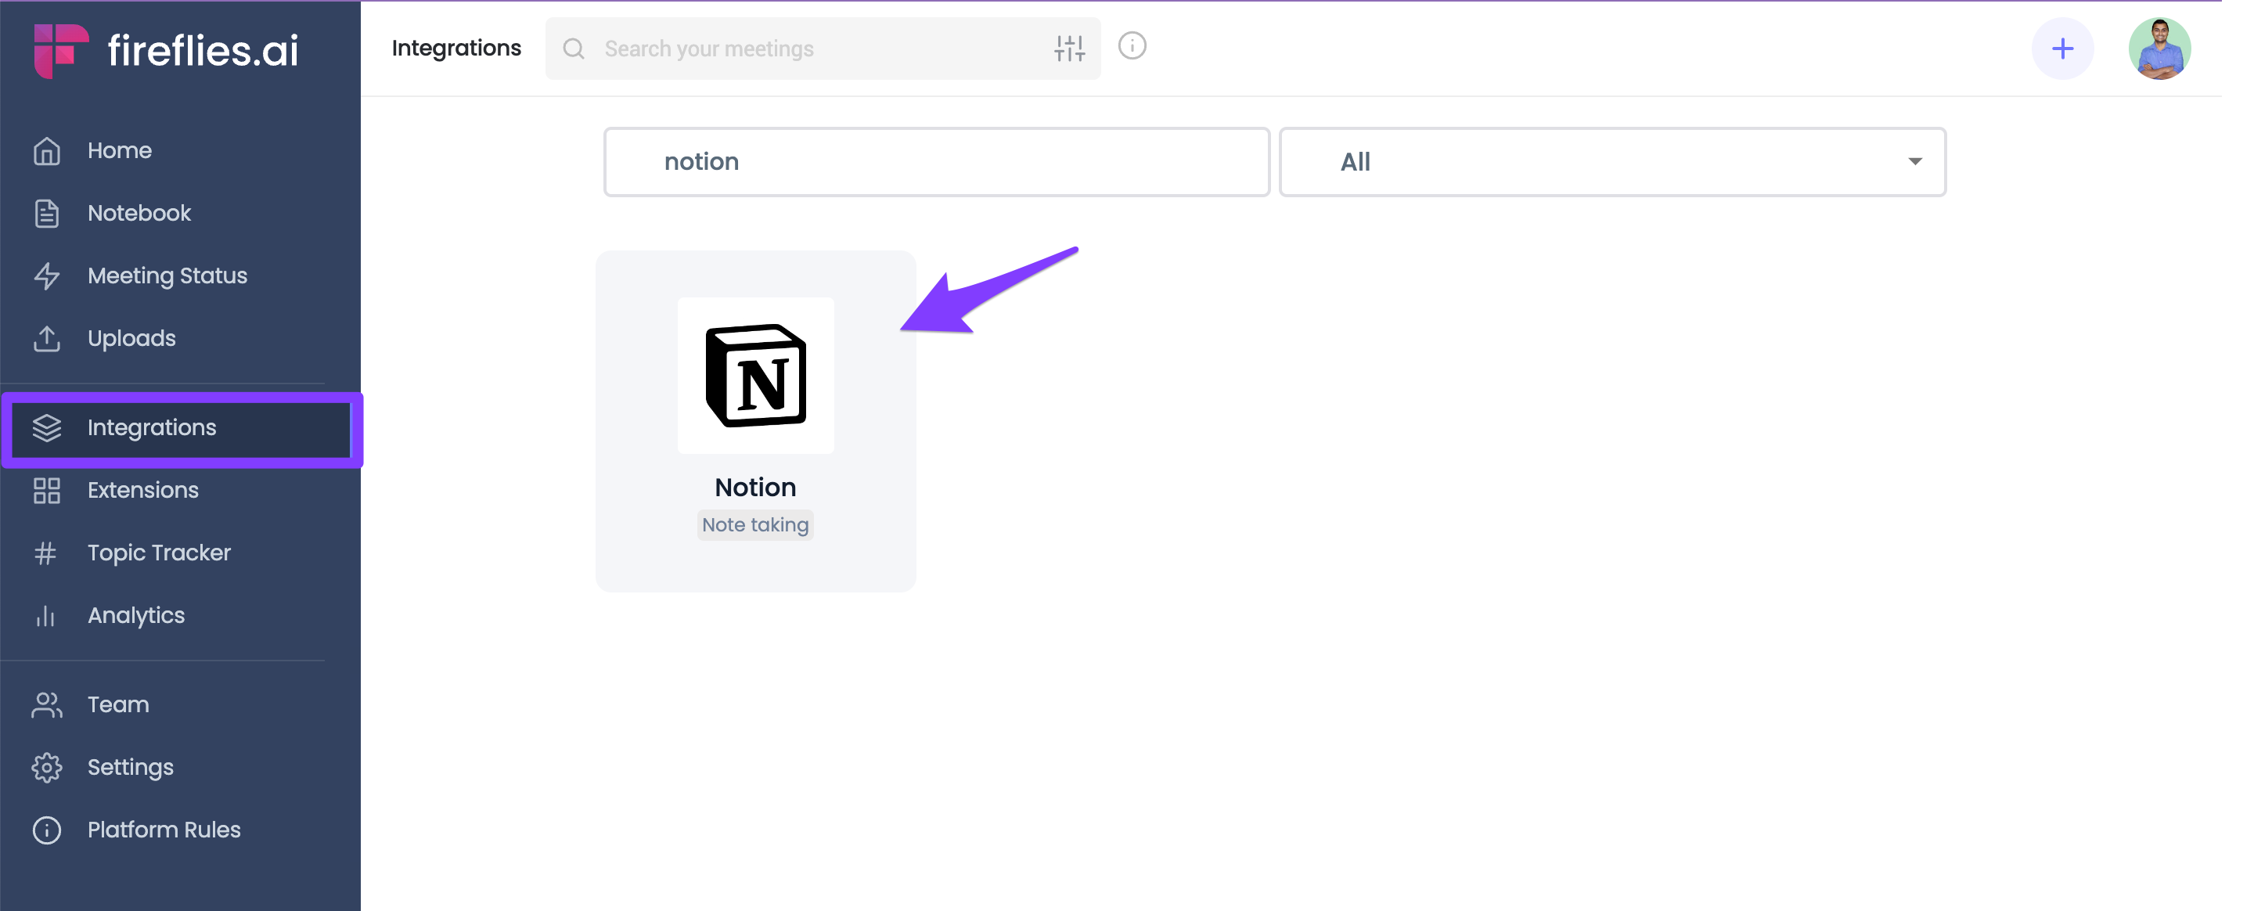Image resolution: width=2254 pixels, height=911 pixels.
Task: Click the info circle beside search
Action: pyautogui.click(x=1132, y=45)
